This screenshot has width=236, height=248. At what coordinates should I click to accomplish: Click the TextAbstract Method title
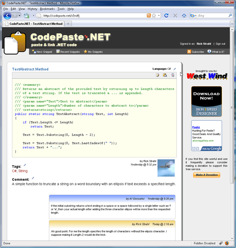pyautogui.click(x=30, y=69)
